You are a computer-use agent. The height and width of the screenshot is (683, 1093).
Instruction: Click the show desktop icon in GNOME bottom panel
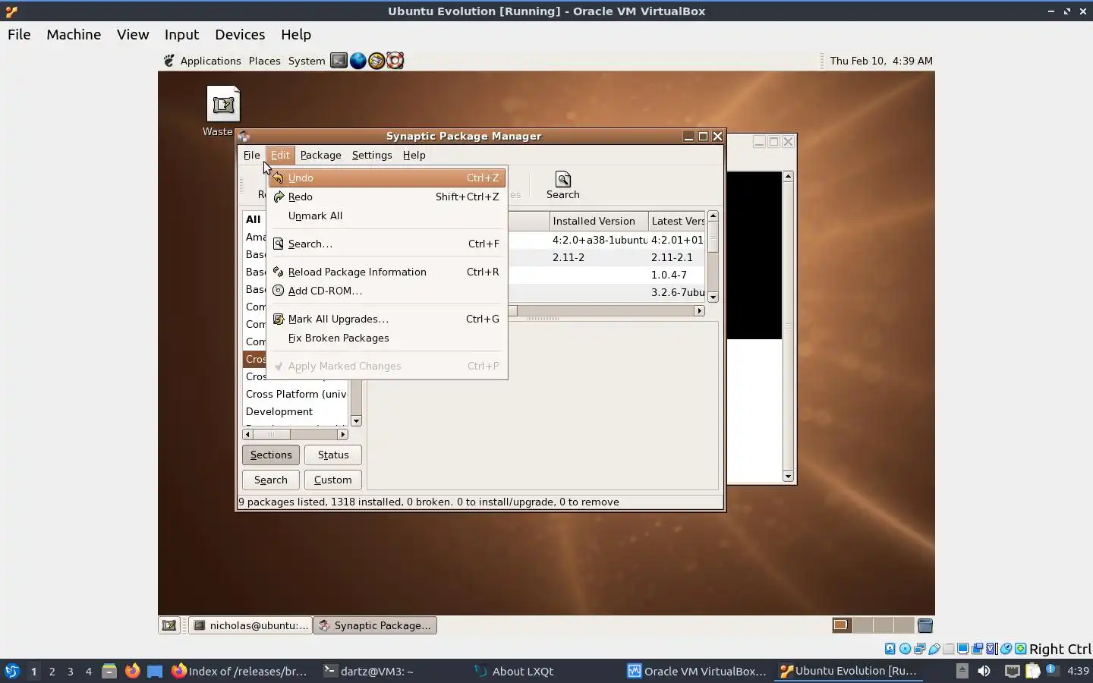(x=169, y=625)
